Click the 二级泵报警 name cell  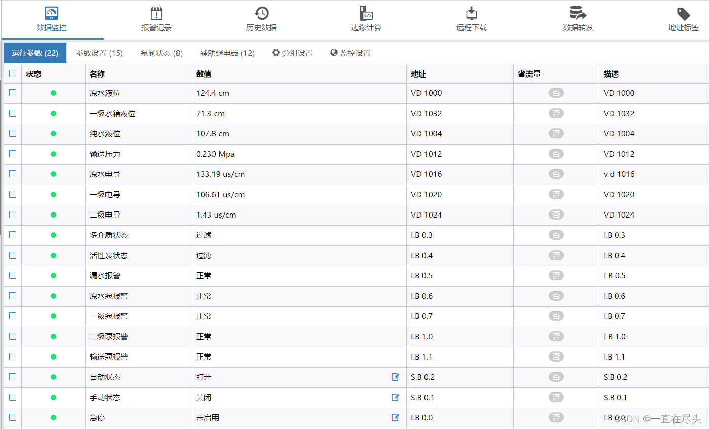pos(138,337)
